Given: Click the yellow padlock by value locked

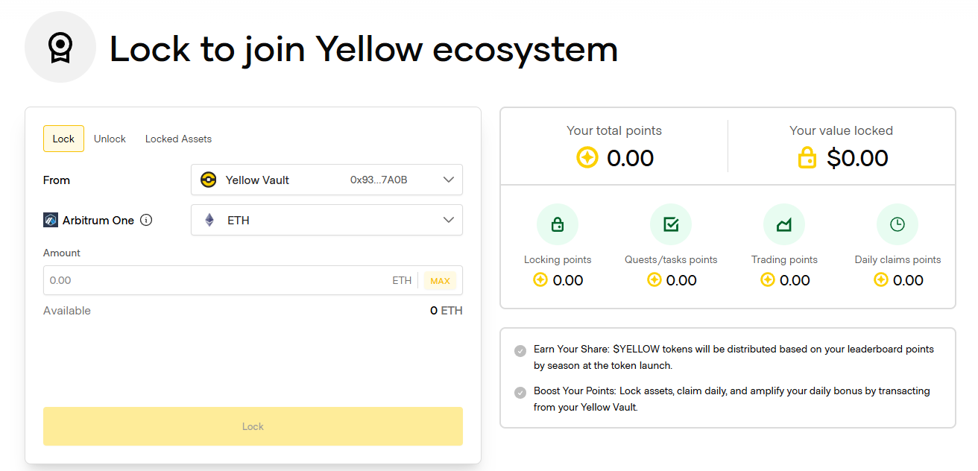Looking at the screenshot, I should coord(807,158).
